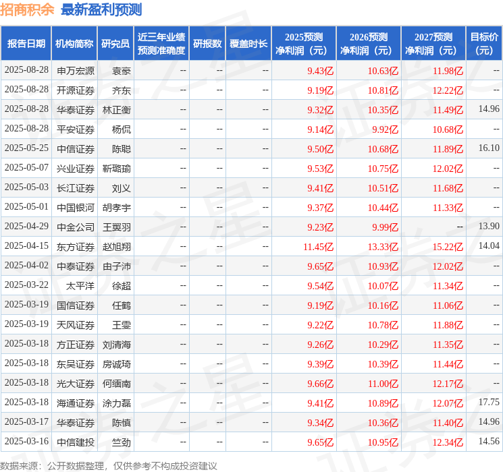Click researcher name 徐超
This screenshot has height=472, width=503.
click(x=122, y=285)
